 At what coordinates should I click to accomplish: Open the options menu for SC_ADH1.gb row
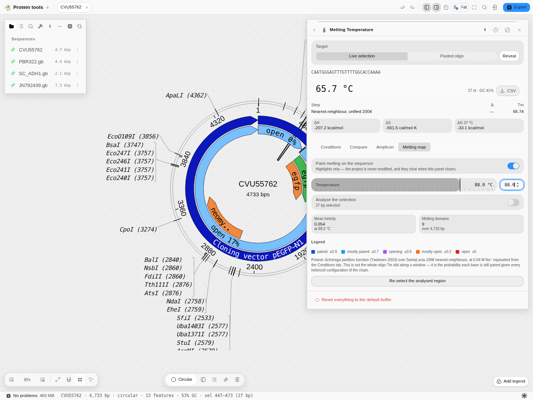coord(77,73)
